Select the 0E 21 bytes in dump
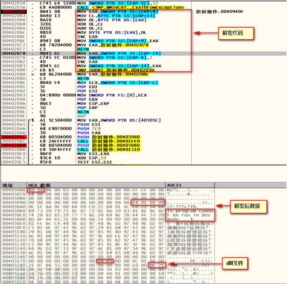This screenshot has width=287, height=284. tap(156, 265)
